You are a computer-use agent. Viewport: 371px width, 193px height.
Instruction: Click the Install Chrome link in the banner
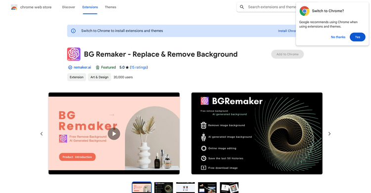pos(287,31)
